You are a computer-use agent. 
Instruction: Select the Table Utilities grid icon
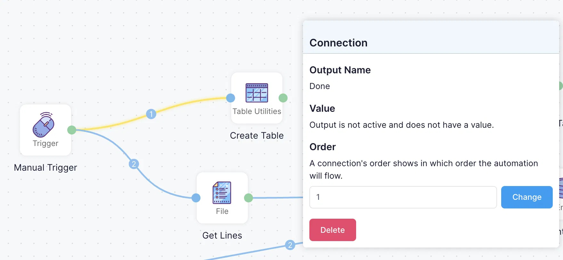[257, 93]
